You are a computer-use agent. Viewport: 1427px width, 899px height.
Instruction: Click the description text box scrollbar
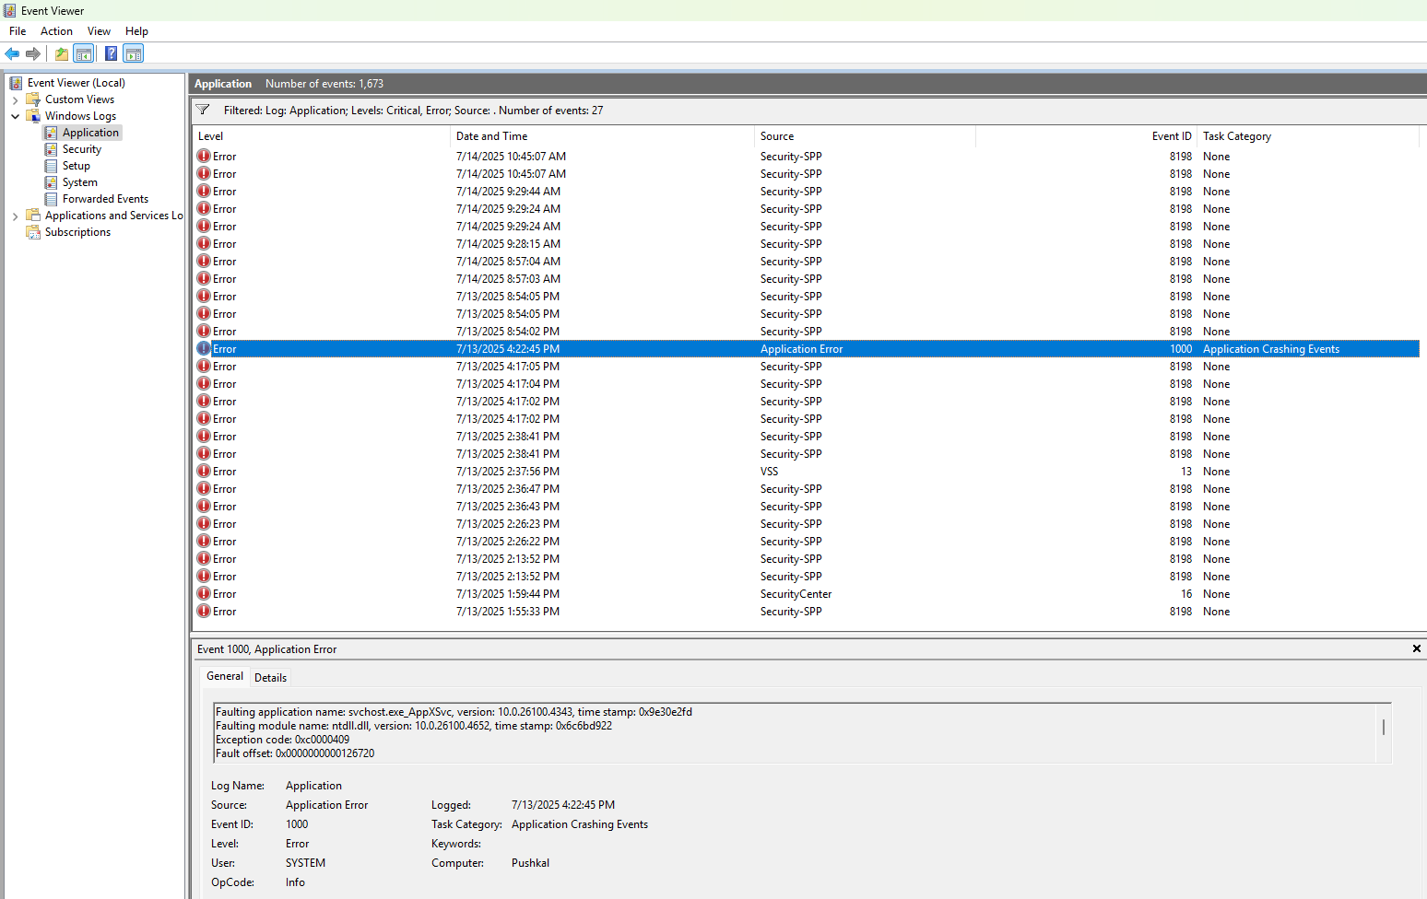1383,728
